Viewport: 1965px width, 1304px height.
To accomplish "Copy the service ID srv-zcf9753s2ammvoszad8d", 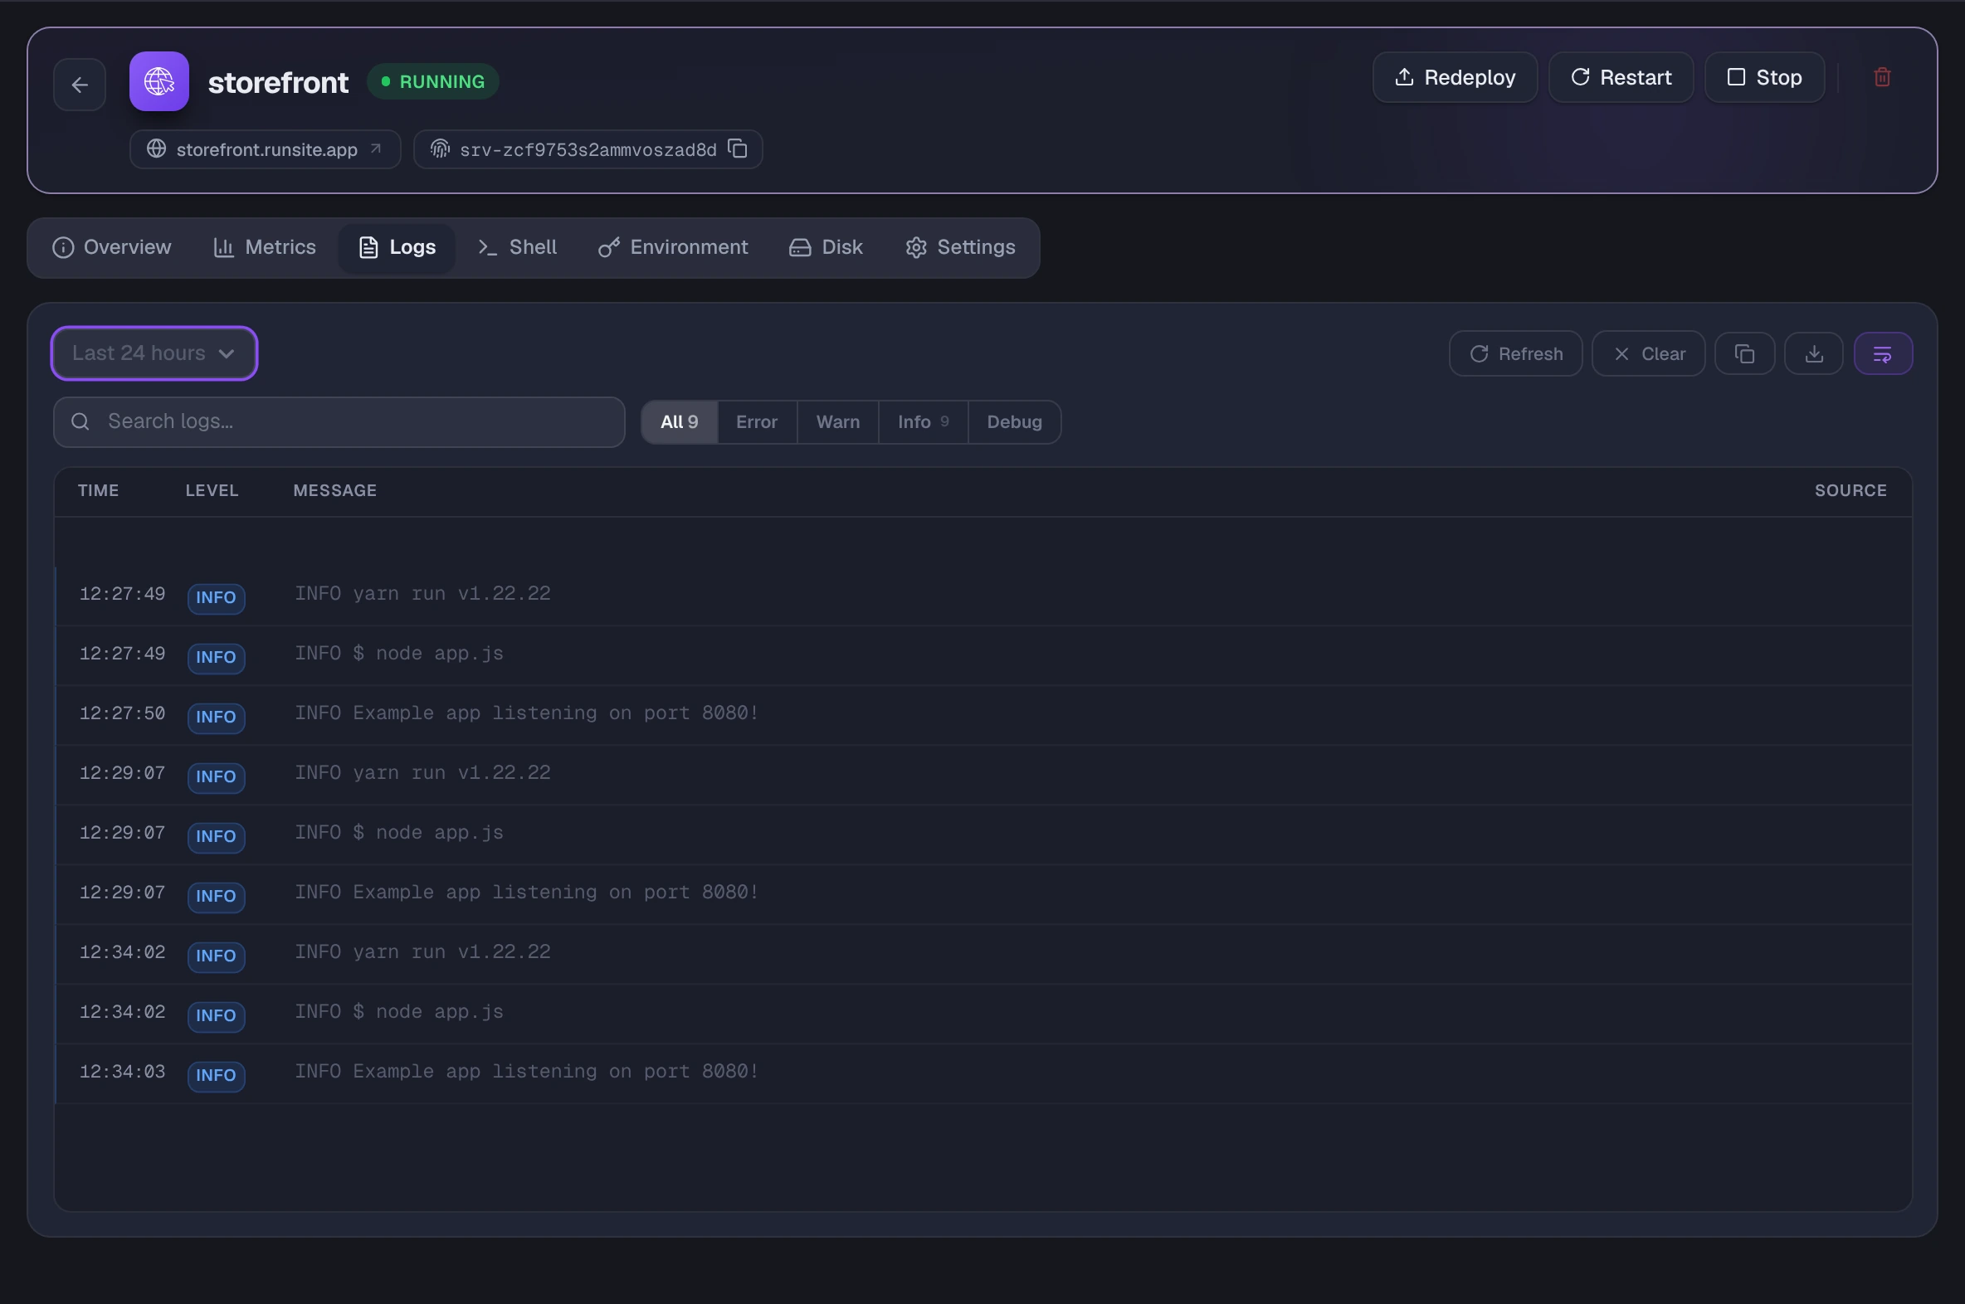I will [738, 148].
